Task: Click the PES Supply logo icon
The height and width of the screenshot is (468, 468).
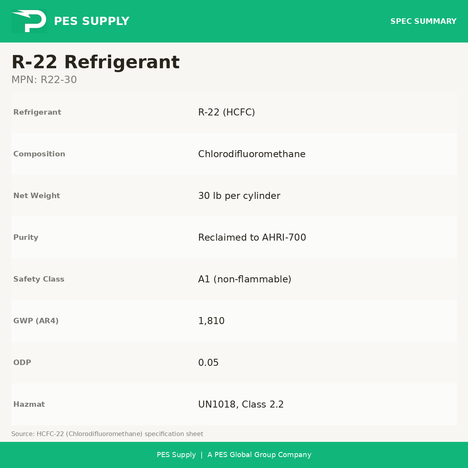Action: pos(29,21)
